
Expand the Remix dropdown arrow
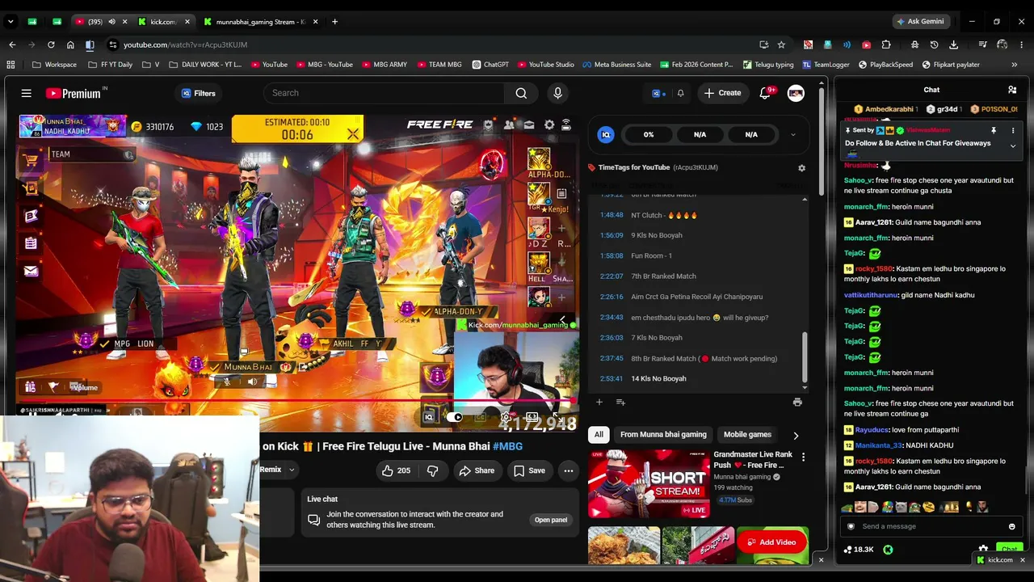pos(292,470)
